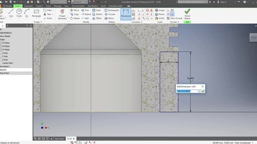Apply the coincident constraint icon

[x=139, y=10]
